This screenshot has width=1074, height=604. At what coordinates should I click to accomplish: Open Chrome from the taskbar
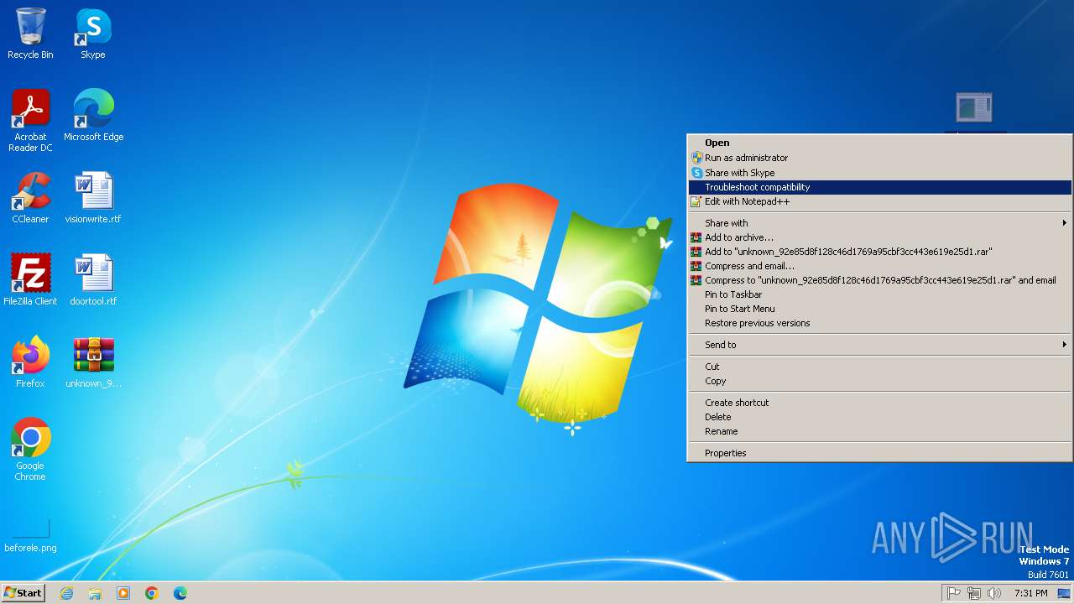[152, 593]
